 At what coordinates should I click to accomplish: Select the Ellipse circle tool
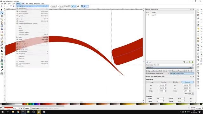coord(2,32)
